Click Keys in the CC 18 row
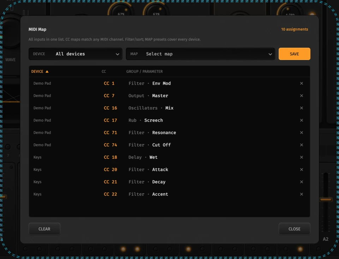Image resolution: width=339 pixels, height=259 pixels. coord(37,157)
